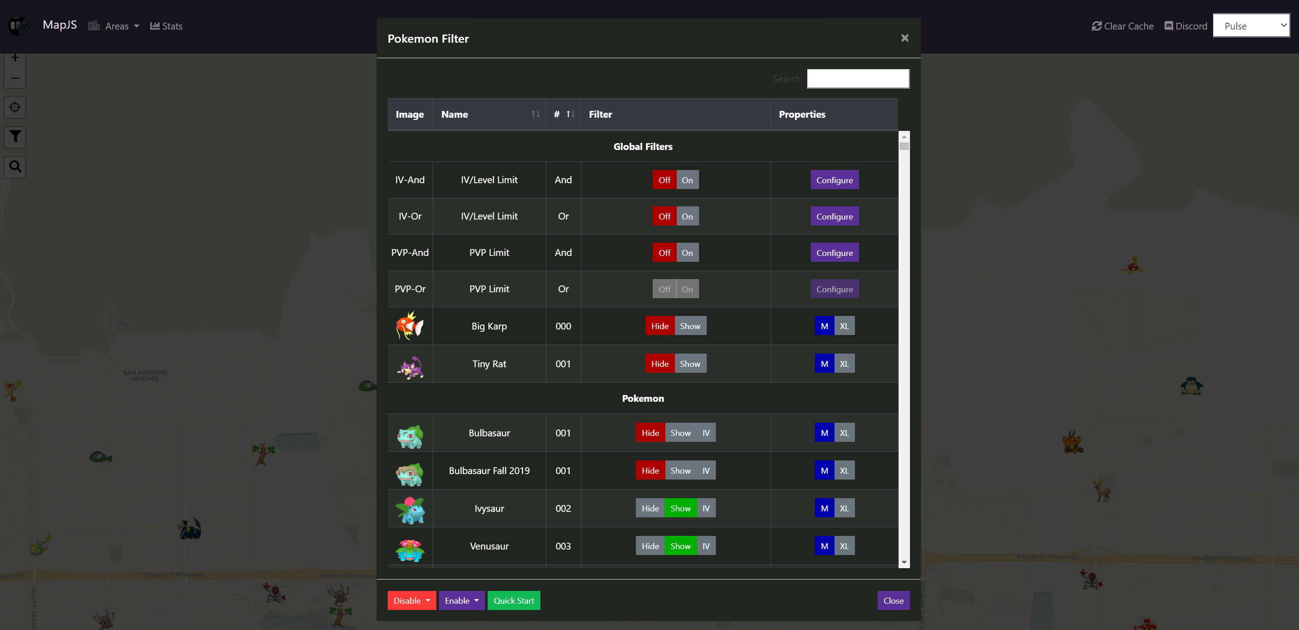Click the zoom out minus button

point(15,78)
